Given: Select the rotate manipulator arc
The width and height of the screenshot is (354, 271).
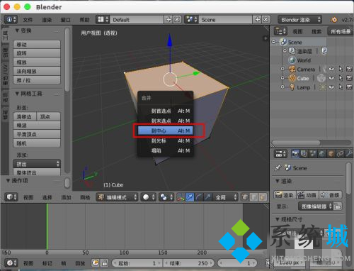Looking at the screenshot, I should click(x=199, y=197).
